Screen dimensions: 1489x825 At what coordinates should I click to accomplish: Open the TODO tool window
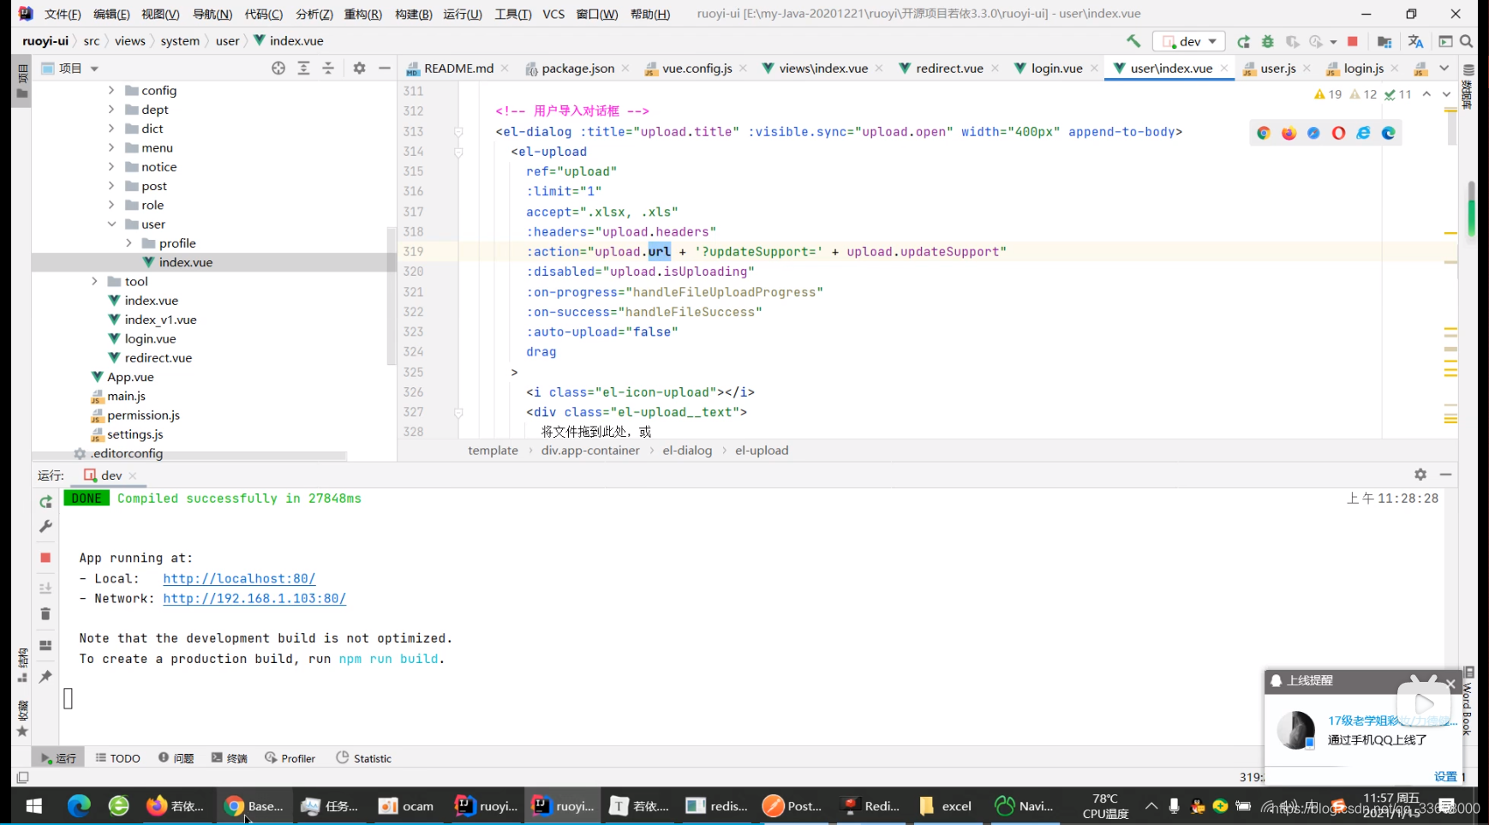pyautogui.click(x=117, y=758)
